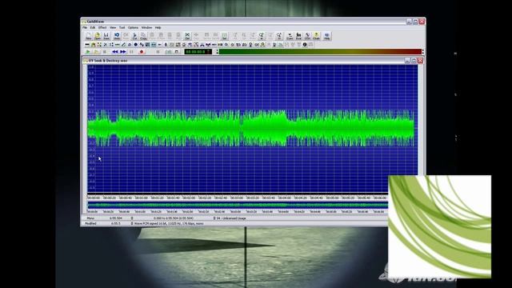Click the fast forward button

coord(122,51)
